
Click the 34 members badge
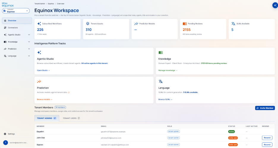pos(60,107)
